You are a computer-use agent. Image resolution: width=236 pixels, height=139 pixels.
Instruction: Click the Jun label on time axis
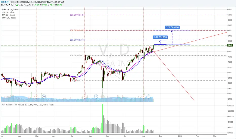54,136
